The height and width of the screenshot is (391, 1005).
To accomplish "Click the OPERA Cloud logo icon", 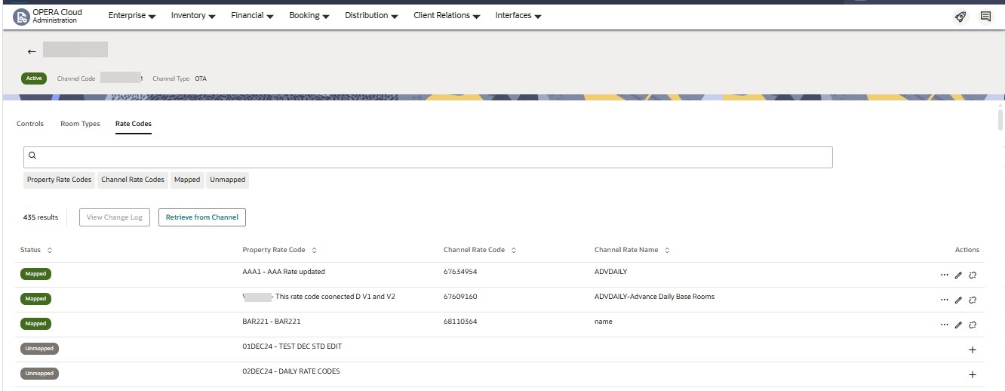I will pyautogui.click(x=21, y=17).
